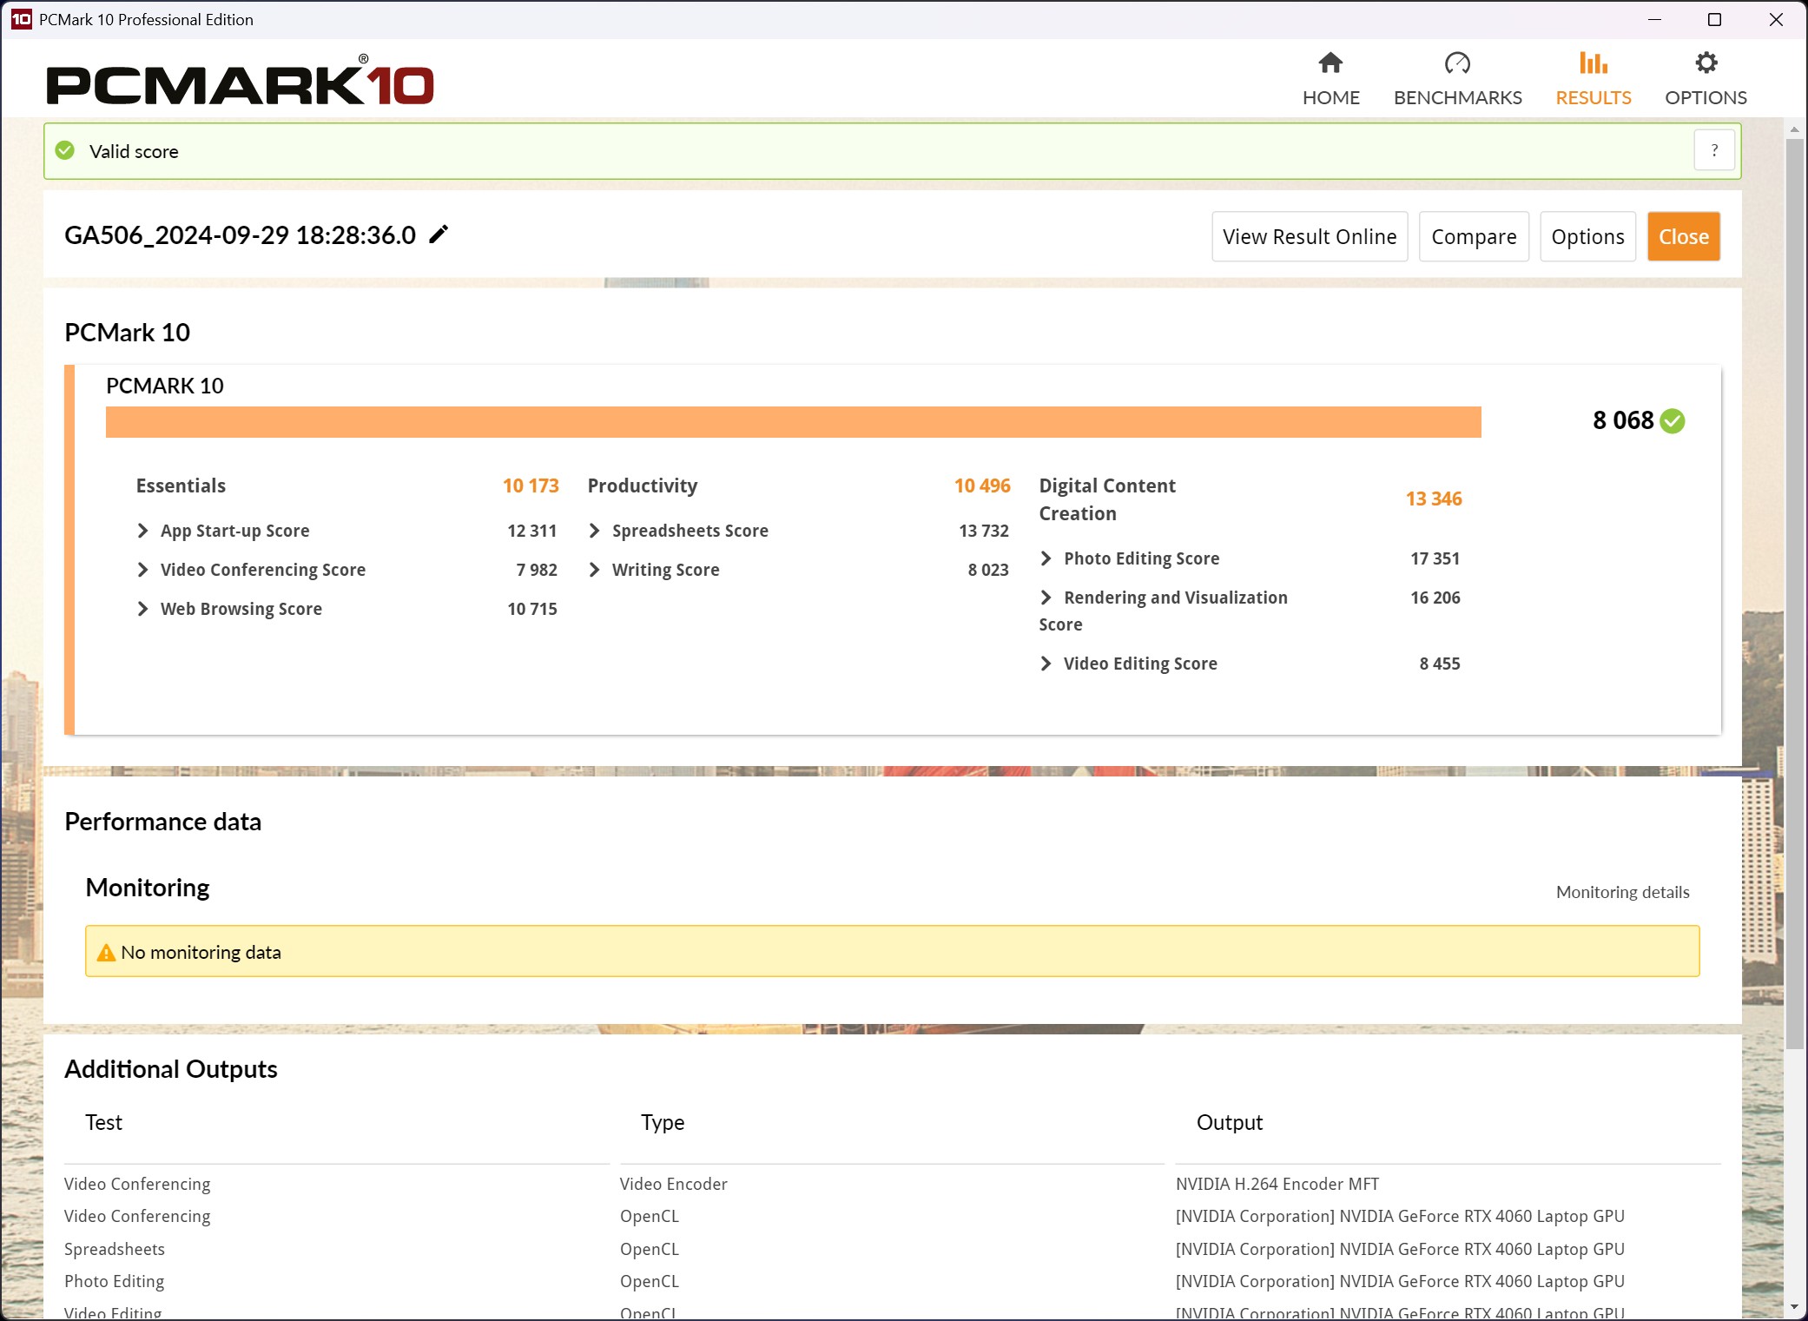1808x1321 pixels.
Task: Expand the App Start-up Score row
Action: tap(143, 531)
